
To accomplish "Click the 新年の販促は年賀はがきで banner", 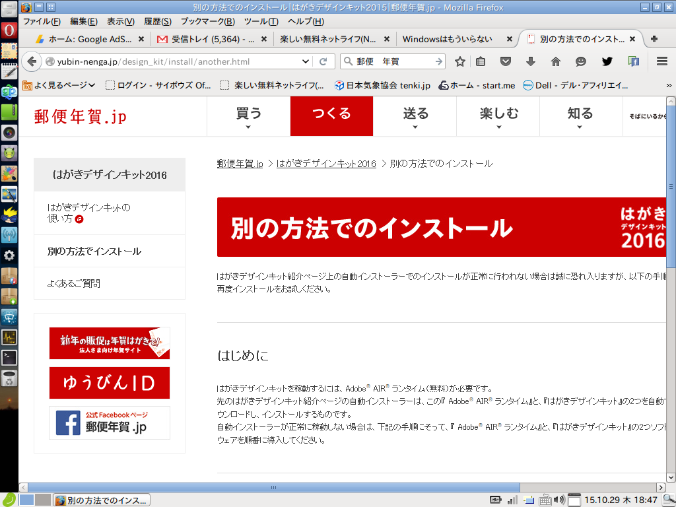I will pyautogui.click(x=110, y=343).
